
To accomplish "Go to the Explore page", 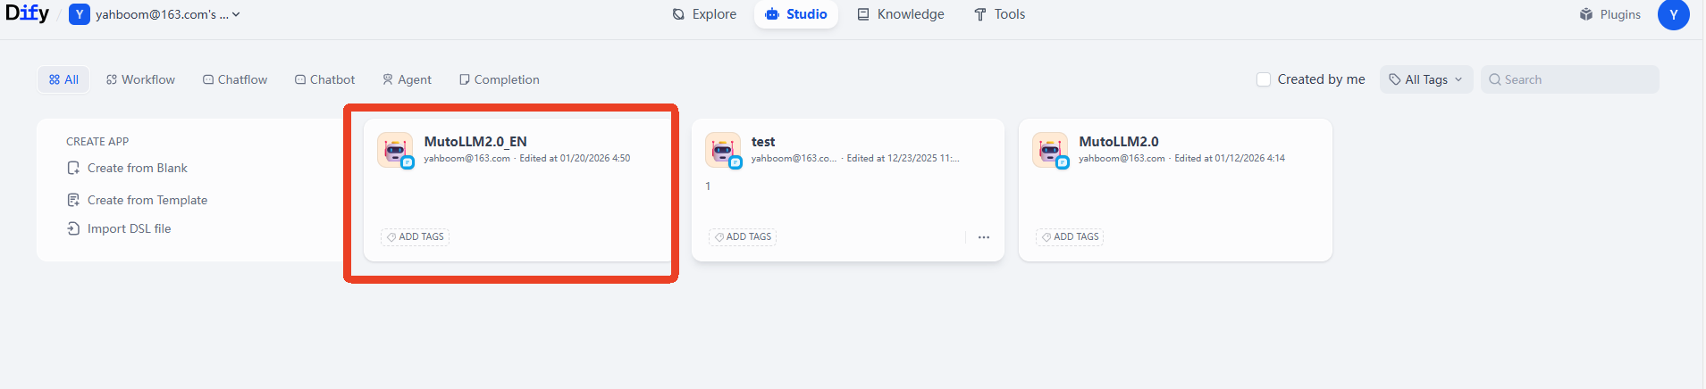I will [704, 14].
